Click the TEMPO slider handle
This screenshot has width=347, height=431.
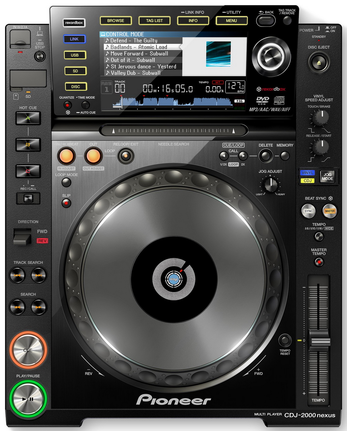pos(320,340)
